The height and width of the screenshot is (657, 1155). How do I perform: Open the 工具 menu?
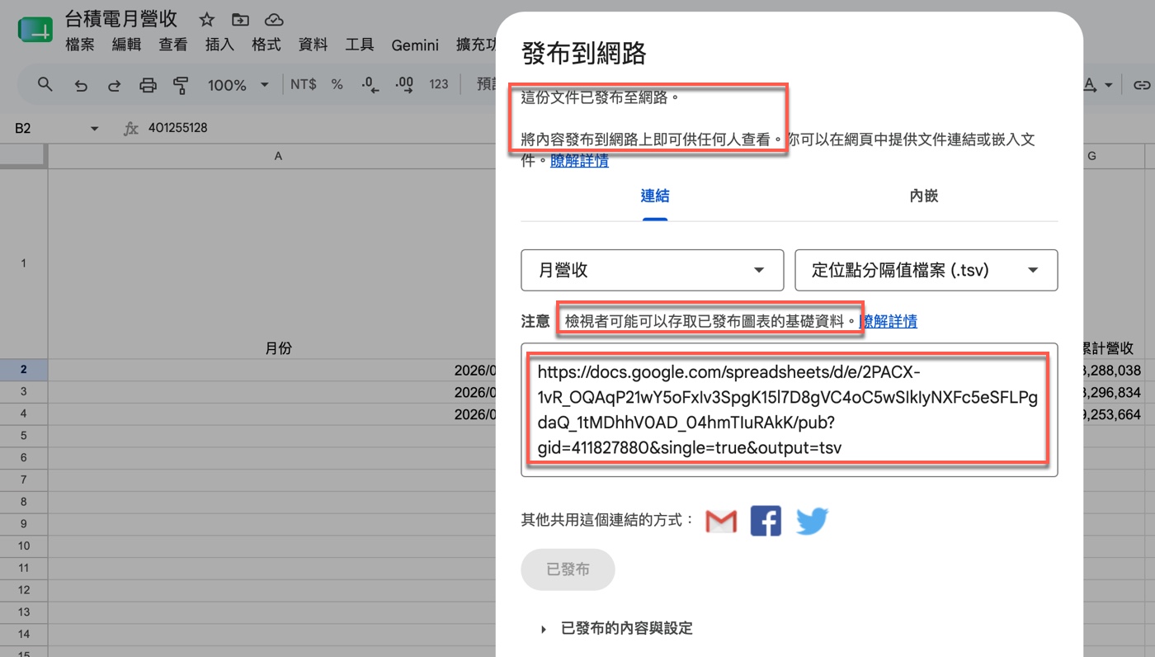point(360,45)
